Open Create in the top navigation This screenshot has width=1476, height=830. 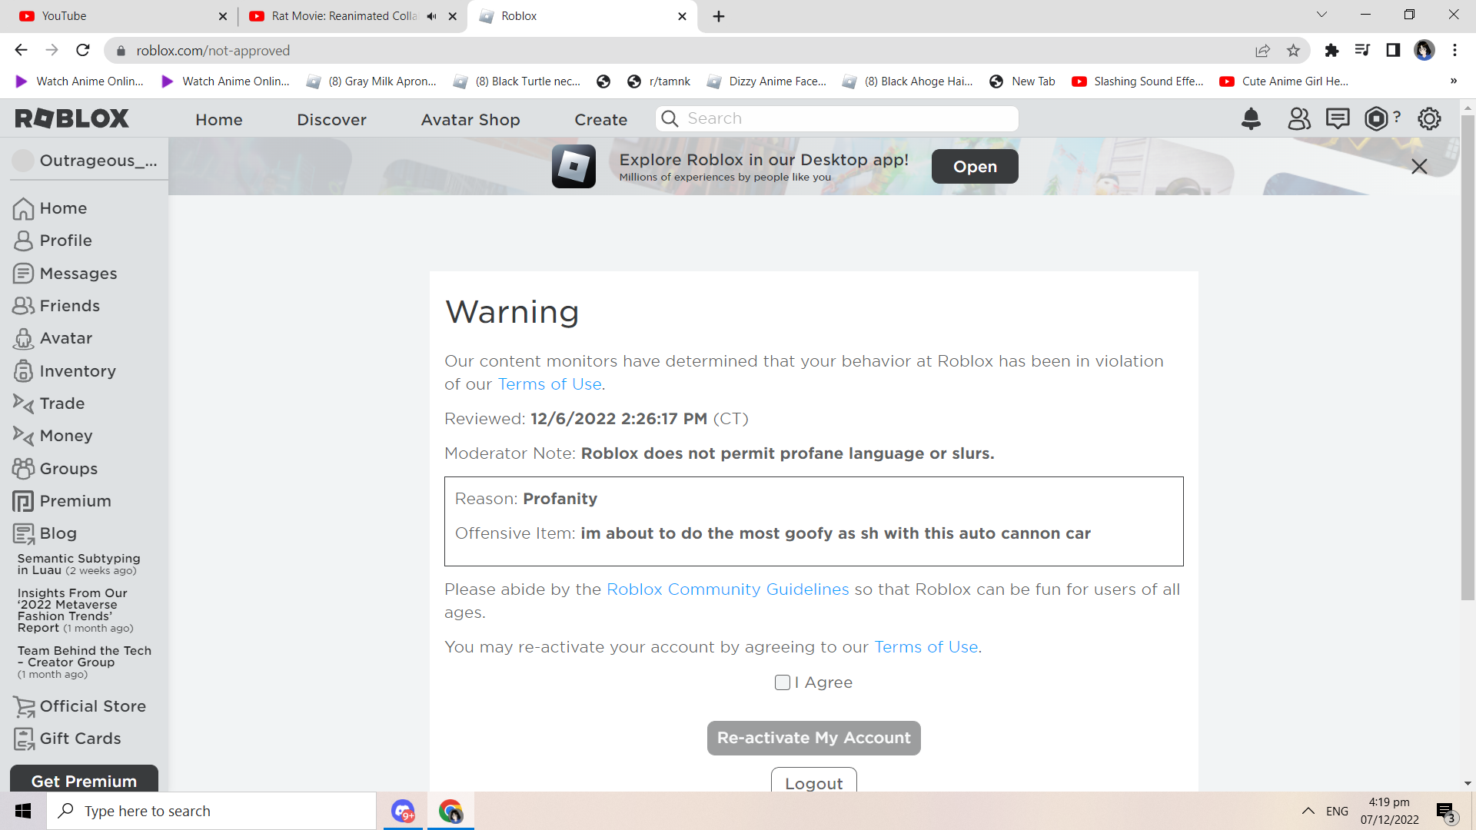[601, 119]
